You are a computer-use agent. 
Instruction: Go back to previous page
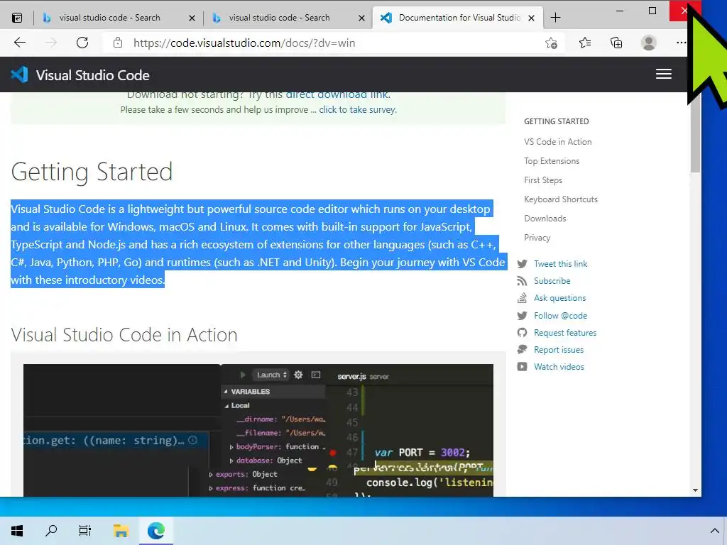19,43
